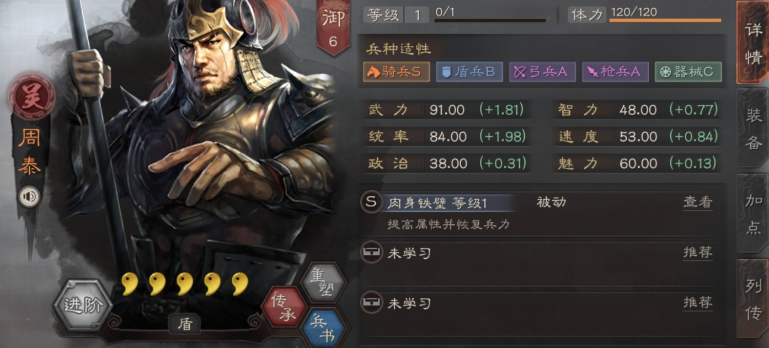The width and height of the screenshot is (769, 348).
Task: Open the 列传 tab
Action: pos(754,299)
